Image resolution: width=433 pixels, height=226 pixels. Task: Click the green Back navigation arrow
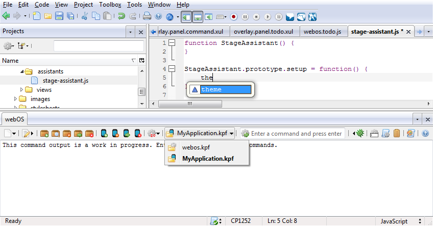click(6, 16)
